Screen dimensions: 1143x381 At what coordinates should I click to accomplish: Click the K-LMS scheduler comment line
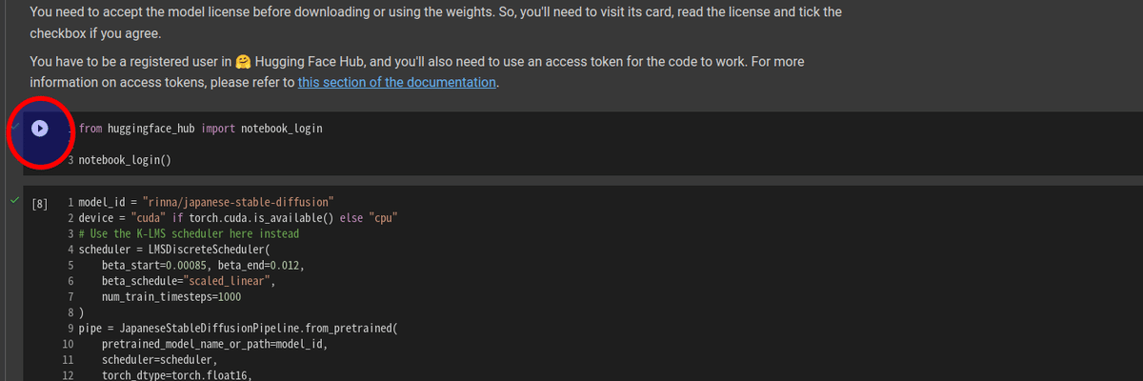coord(189,233)
